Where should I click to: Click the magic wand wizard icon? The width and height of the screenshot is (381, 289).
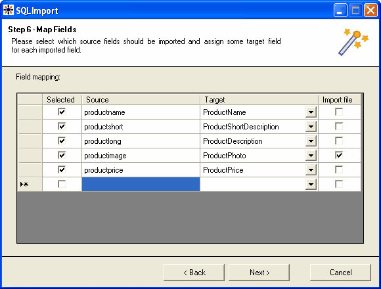pyautogui.click(x=353, y=41)
